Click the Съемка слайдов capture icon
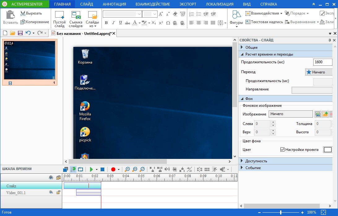 coord(76,19)
